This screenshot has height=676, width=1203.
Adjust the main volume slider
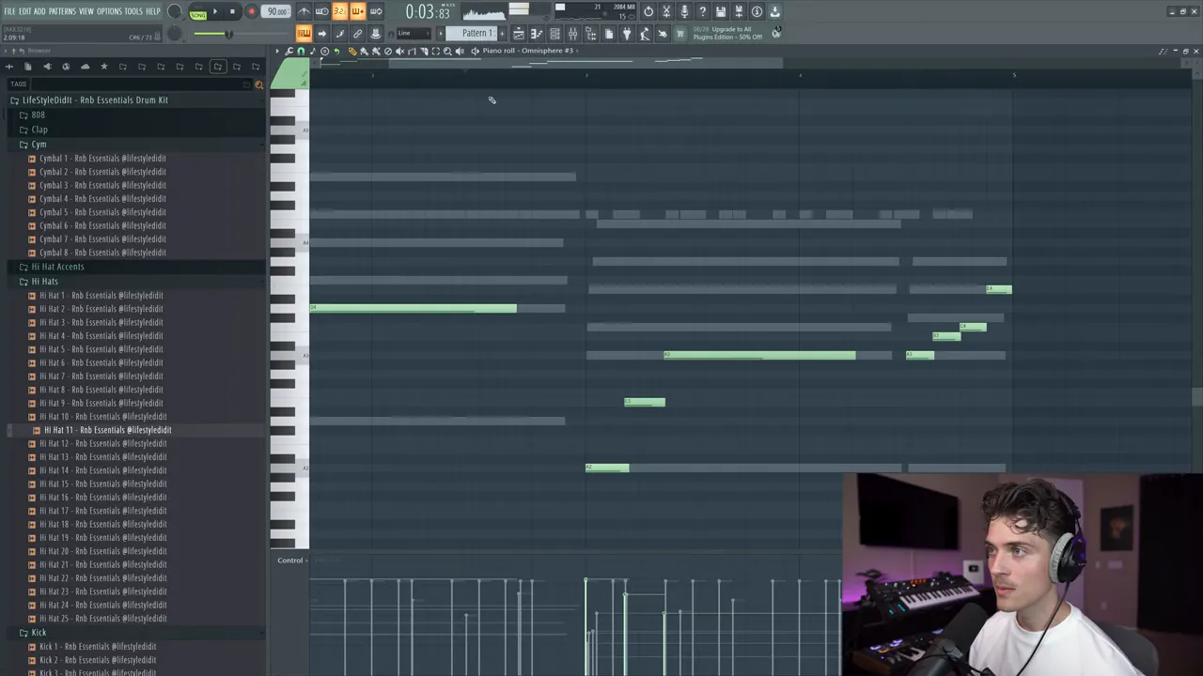pyautogui.click(x=226, y=34)
